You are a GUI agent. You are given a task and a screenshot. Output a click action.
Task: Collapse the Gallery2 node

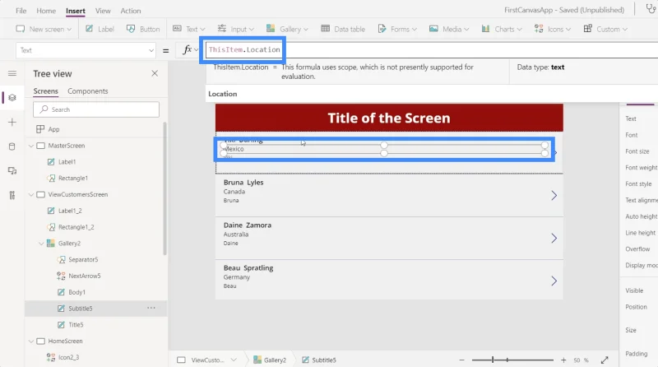tap(41, 244)
